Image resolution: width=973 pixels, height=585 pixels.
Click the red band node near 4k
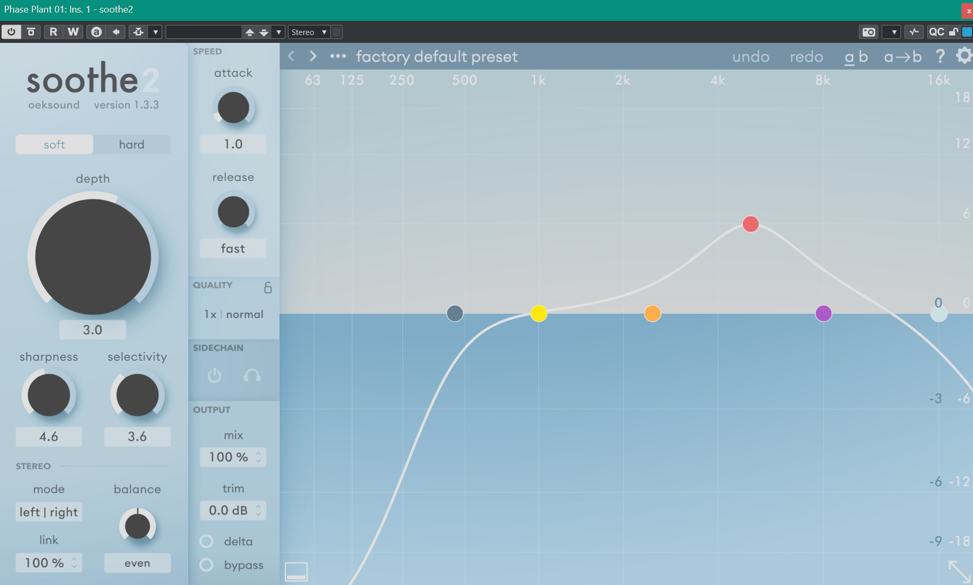click(751, 224)
